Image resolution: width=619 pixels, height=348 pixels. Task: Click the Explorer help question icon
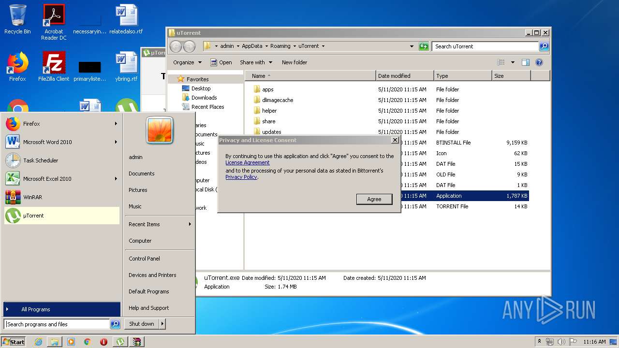(x=539, y=62)
